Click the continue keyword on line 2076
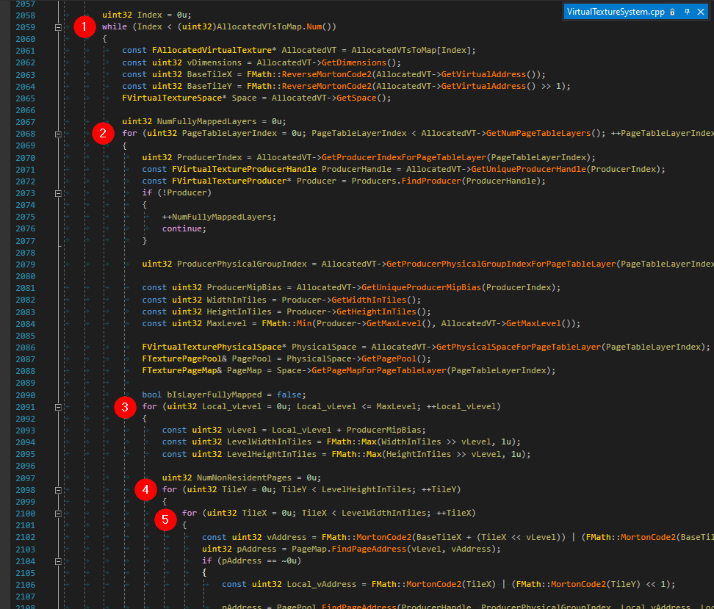This screenshot has width=714, height=609. (x=182, y=228)
